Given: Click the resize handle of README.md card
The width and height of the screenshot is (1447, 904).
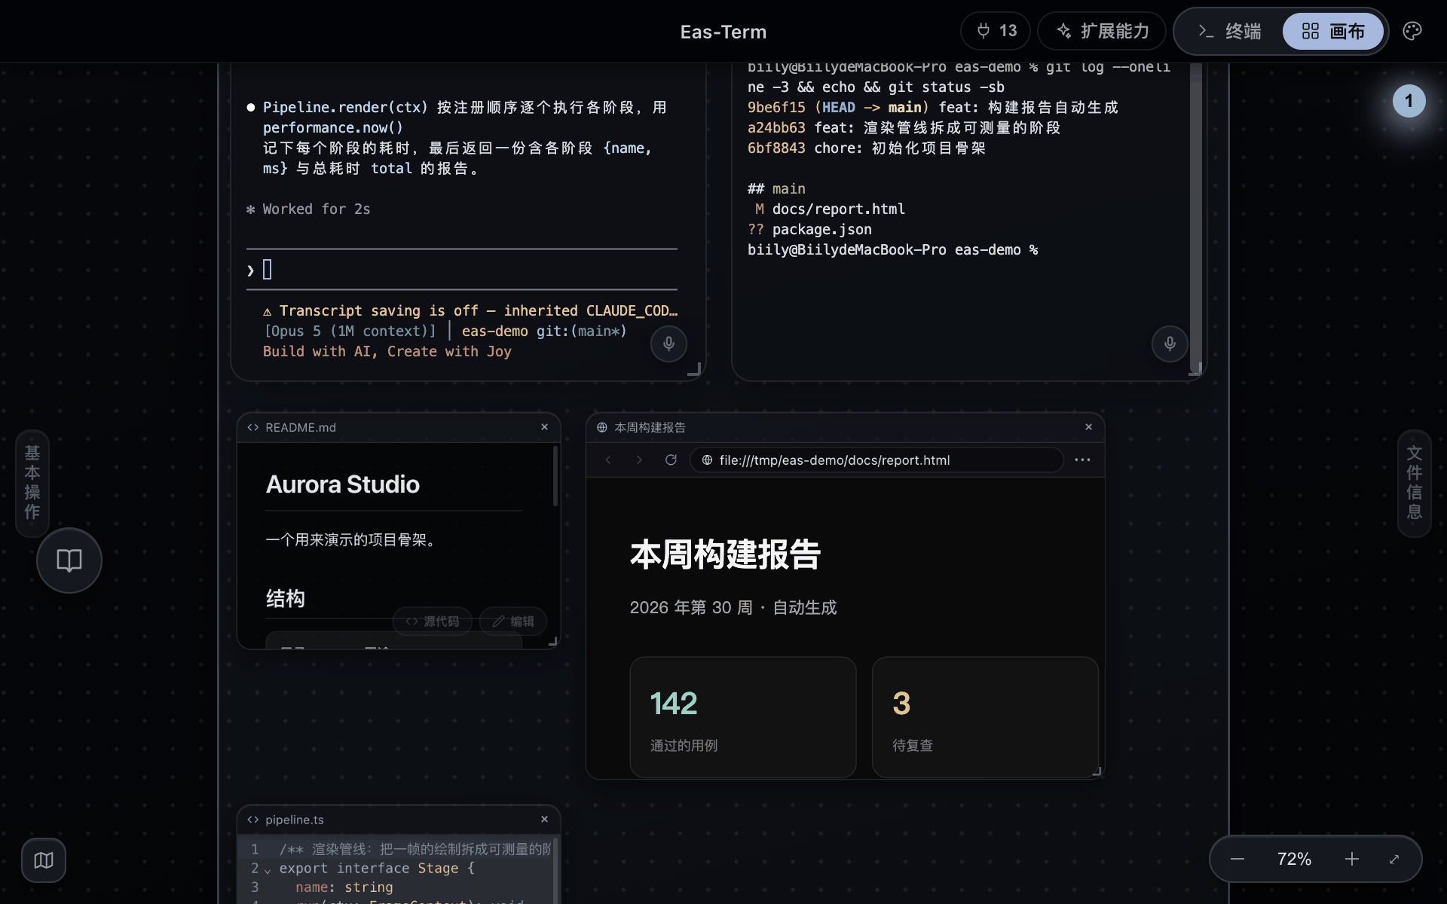Looking at the screenshot, I should tap(552, 642).
